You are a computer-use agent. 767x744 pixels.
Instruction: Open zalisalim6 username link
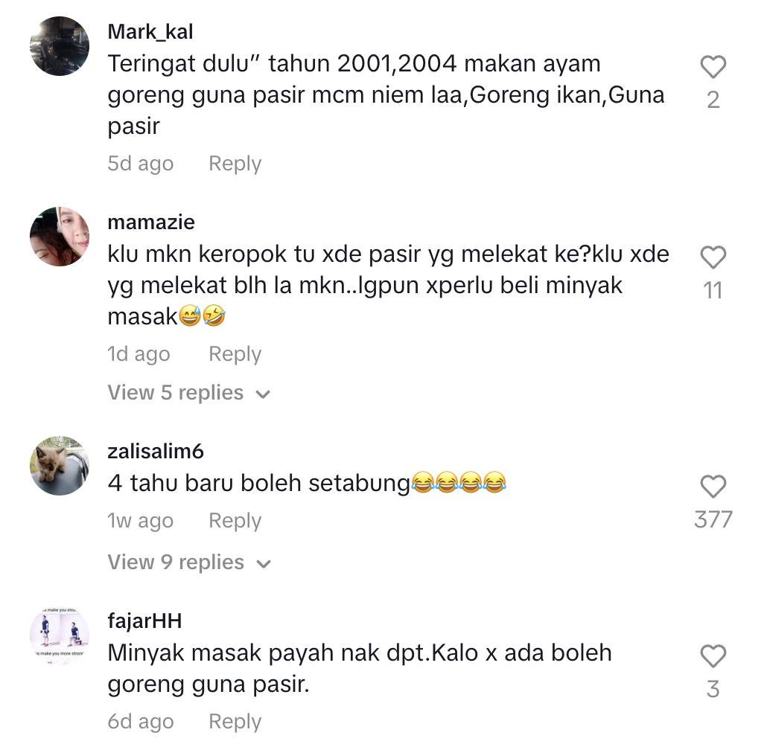pyautogui.click(x=156, y=452)
